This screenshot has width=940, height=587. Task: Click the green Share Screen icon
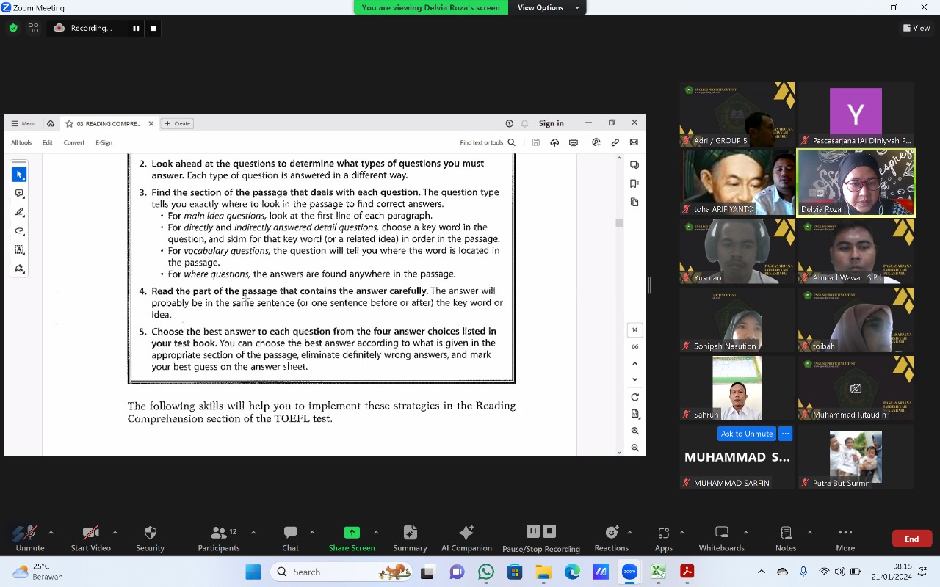(352, 533)
